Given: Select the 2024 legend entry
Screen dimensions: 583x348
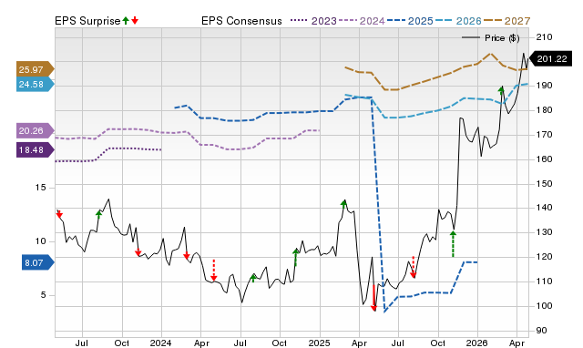Looking at the screenshot, I should pyautogui.click(x=362, y=21).
